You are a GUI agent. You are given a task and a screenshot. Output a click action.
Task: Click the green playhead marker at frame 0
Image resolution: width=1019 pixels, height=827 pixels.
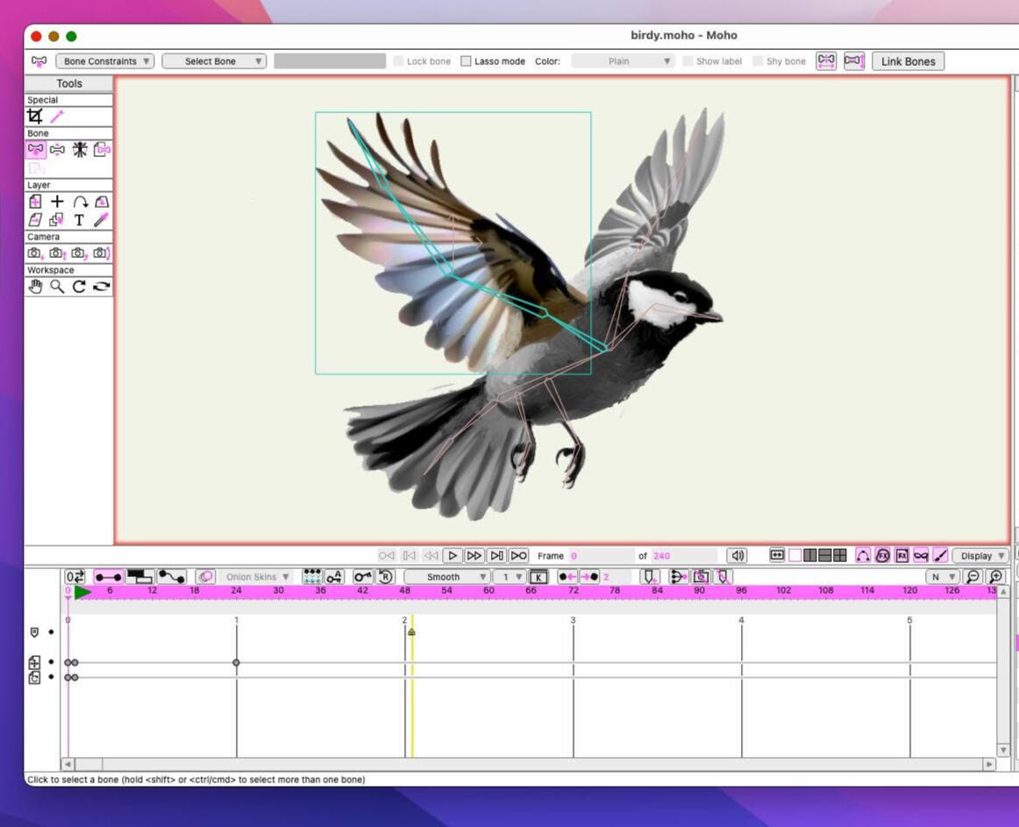(82, 592)
